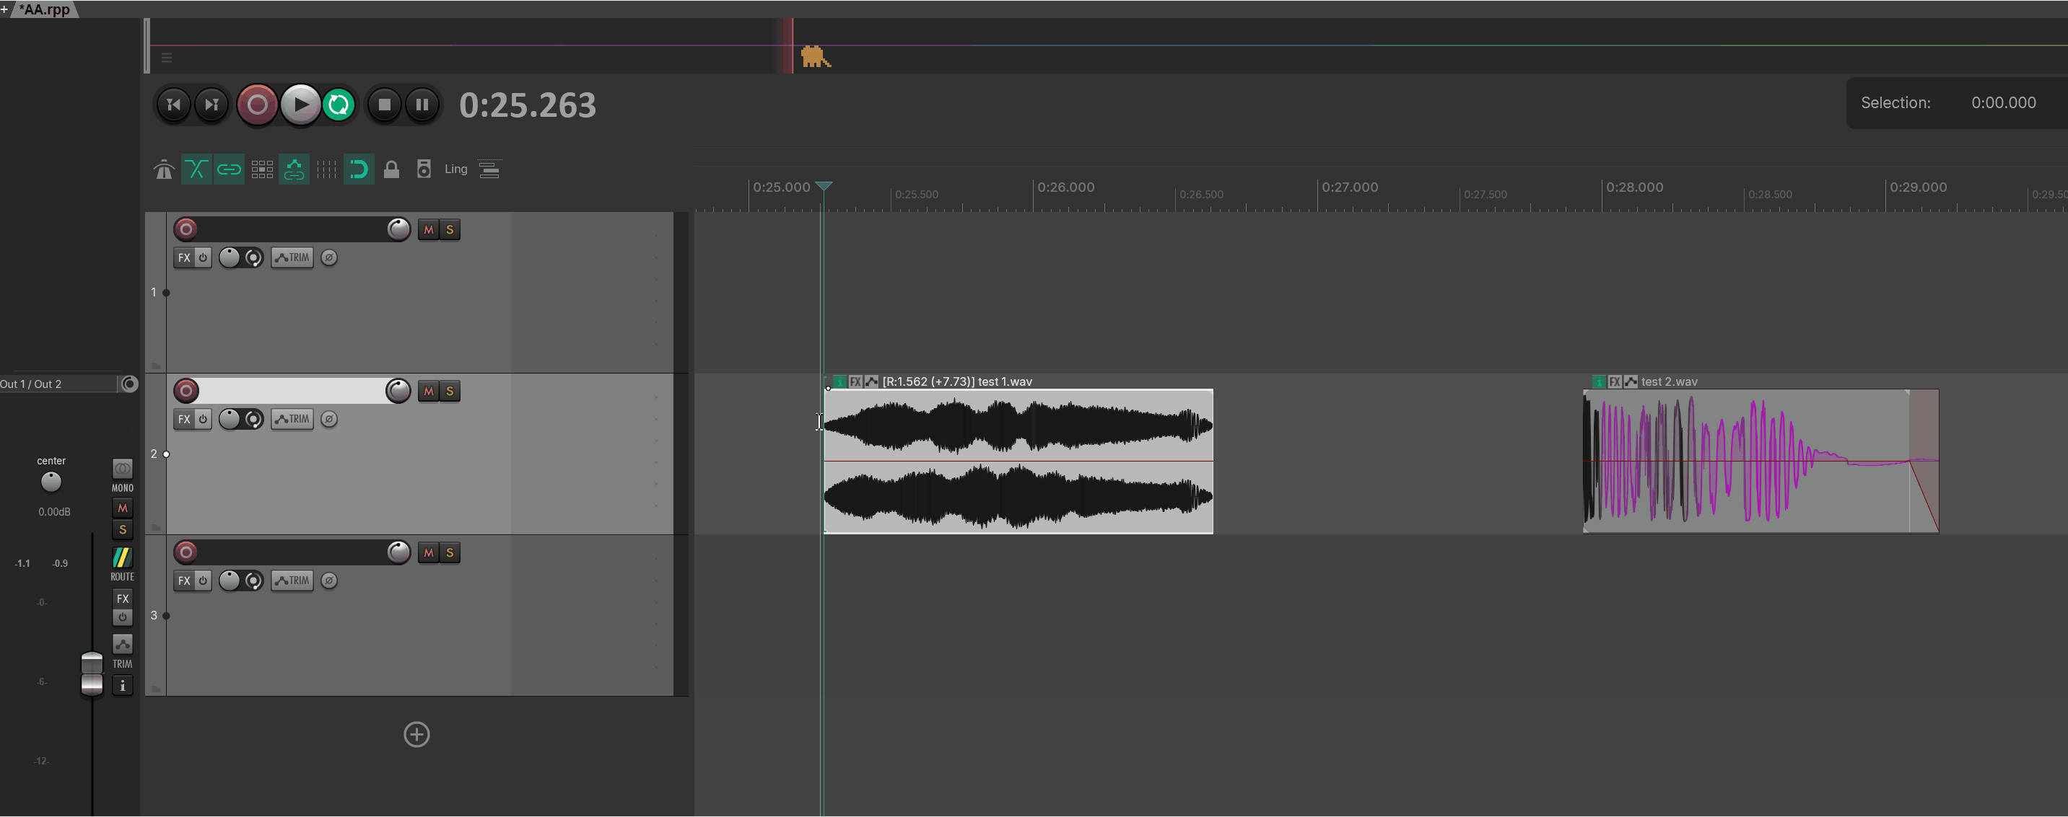Screen dimensions: 2068x817
Task: Toggle the green repeat loop button
Action: click(x=339, y=105)
